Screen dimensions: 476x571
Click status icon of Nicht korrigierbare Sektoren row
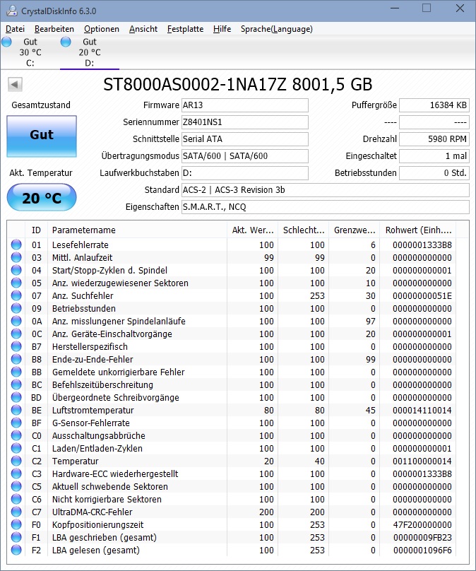pos(16,499)
